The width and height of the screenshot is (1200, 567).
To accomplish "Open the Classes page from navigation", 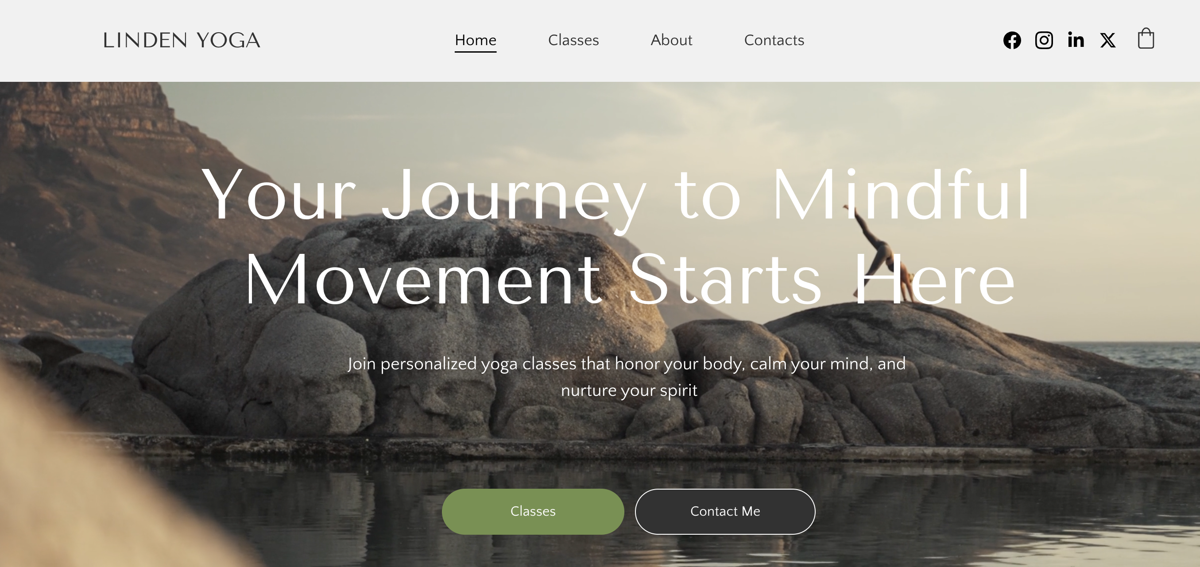I will tap(573, 40).
